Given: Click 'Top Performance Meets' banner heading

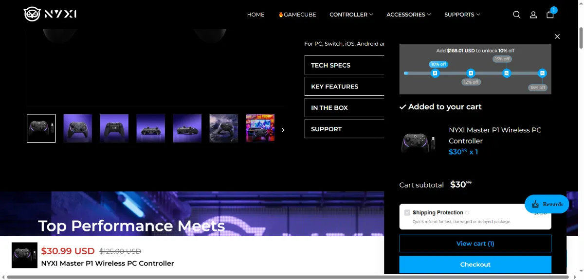Looking at the screenshot, I should (x=131, y=226).
